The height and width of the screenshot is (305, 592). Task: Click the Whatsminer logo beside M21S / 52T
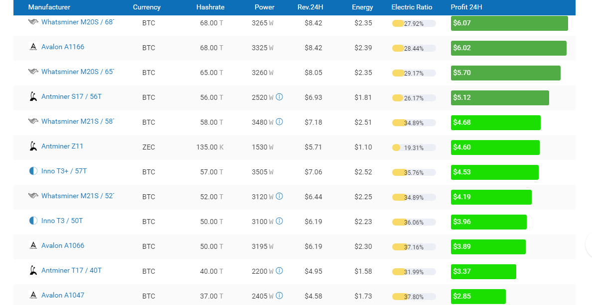point(33,196)
